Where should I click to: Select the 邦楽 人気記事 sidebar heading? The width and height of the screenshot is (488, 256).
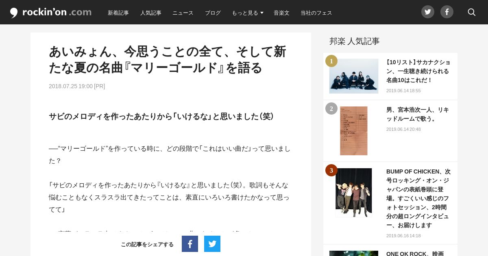click(355, 41)
